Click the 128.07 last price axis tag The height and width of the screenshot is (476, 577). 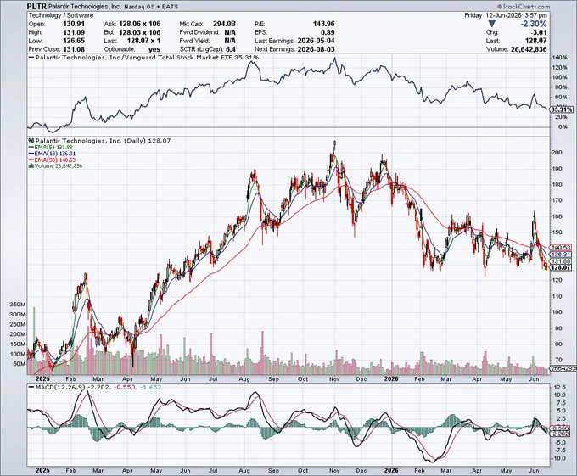(561, 268)
